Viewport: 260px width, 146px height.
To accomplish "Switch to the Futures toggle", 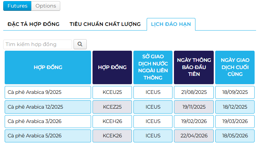I will 17,6.
